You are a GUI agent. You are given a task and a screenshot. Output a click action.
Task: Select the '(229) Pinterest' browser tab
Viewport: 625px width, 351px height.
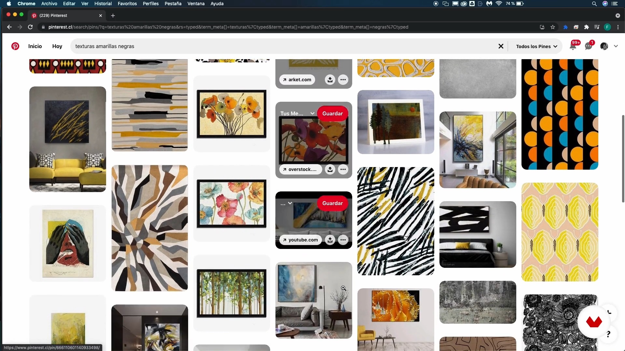(67, 16)
